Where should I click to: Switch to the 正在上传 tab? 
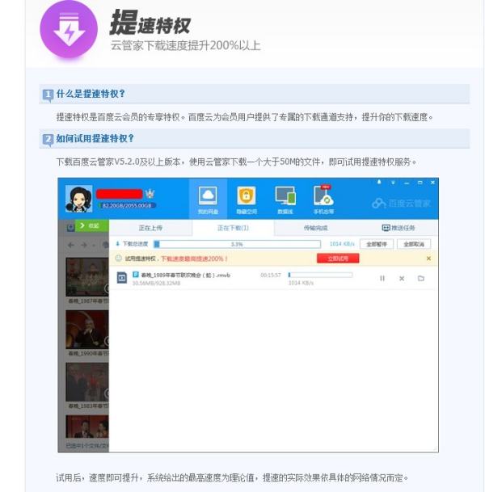point(150,228)
